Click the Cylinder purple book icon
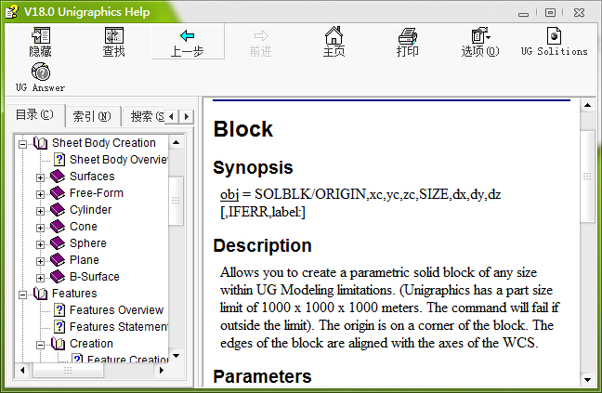Image resolution: width=602 pixels, height=393 pixels. click(58, 210)
